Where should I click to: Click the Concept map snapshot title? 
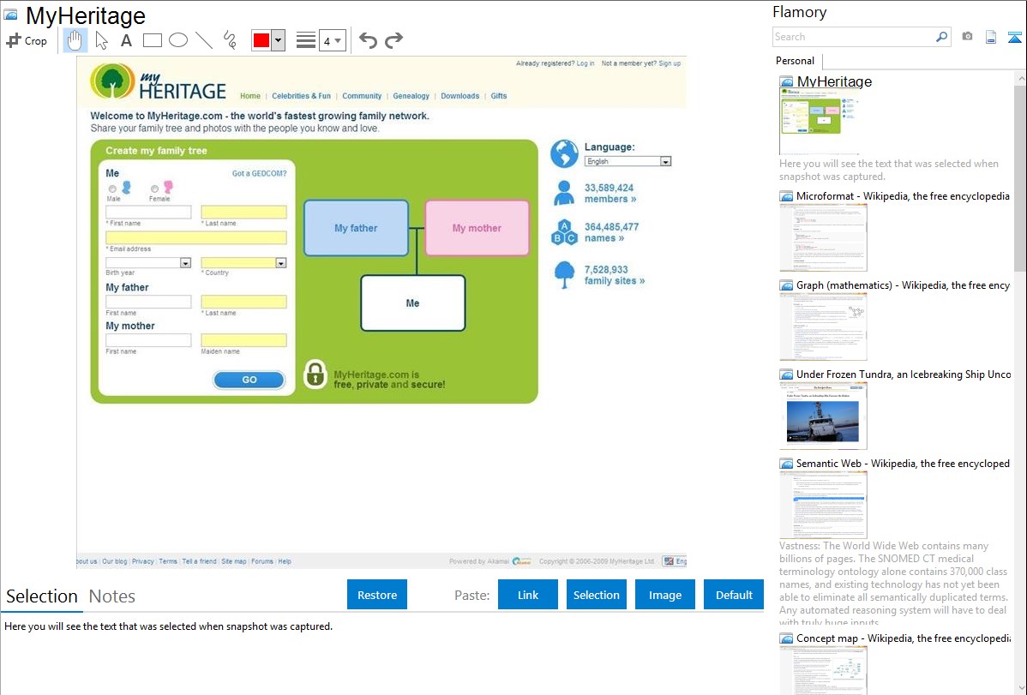[904, 638]
